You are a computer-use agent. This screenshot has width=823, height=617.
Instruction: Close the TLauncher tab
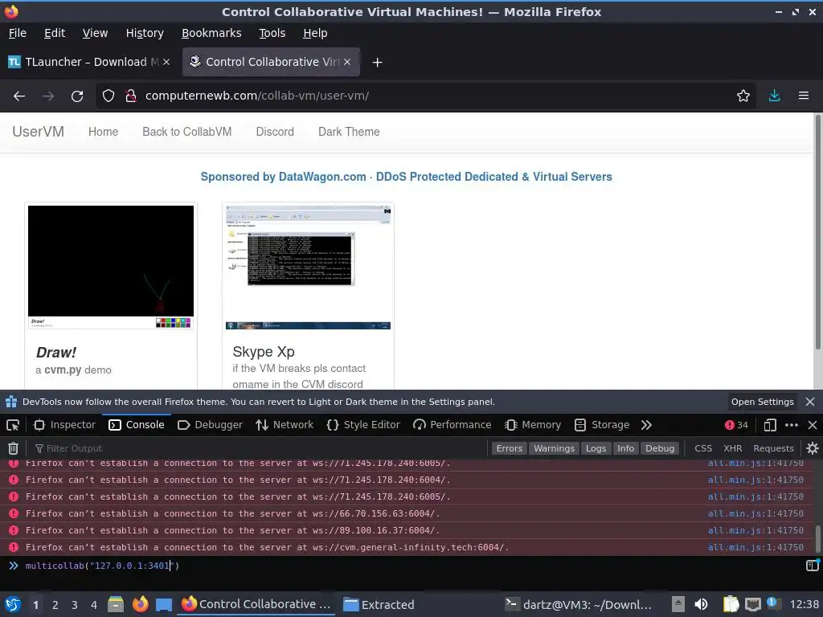(166, 62)
